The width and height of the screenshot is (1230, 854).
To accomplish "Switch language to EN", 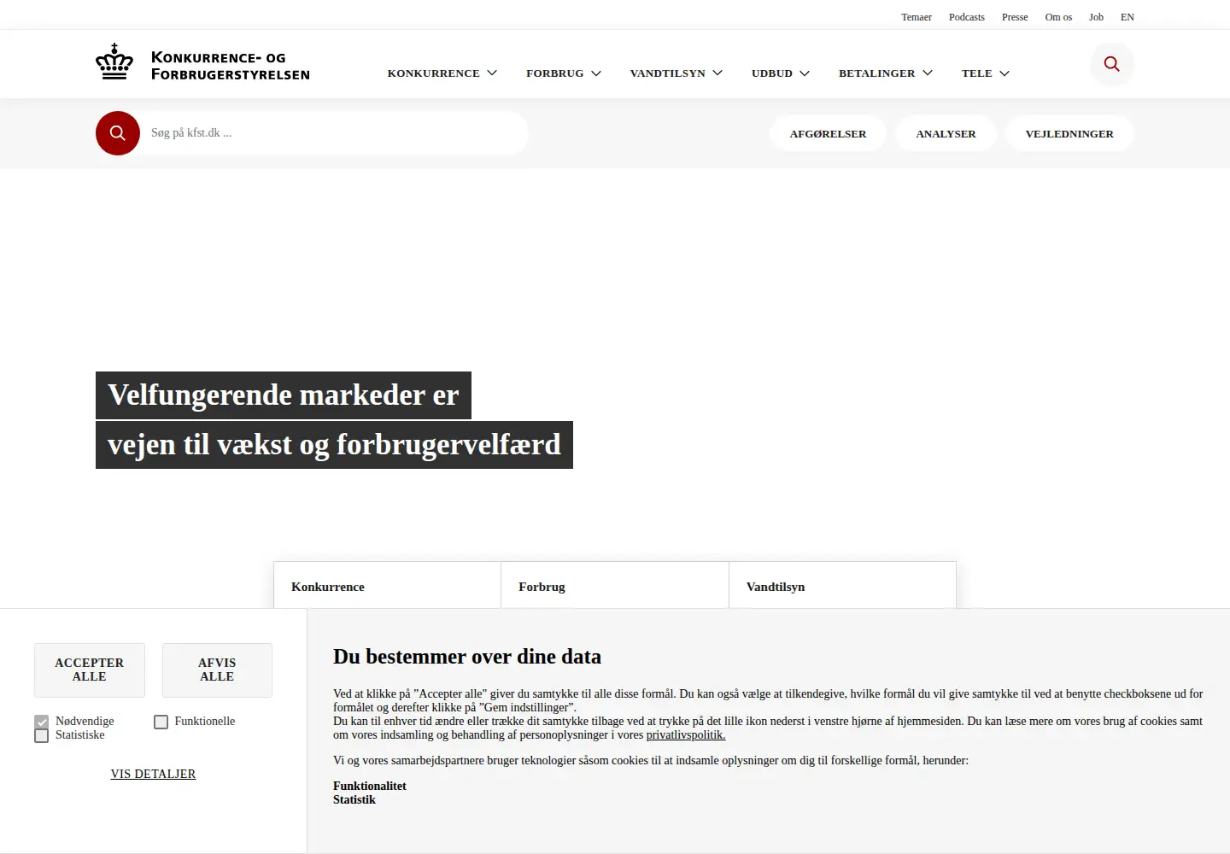I will coord(1127,17).
